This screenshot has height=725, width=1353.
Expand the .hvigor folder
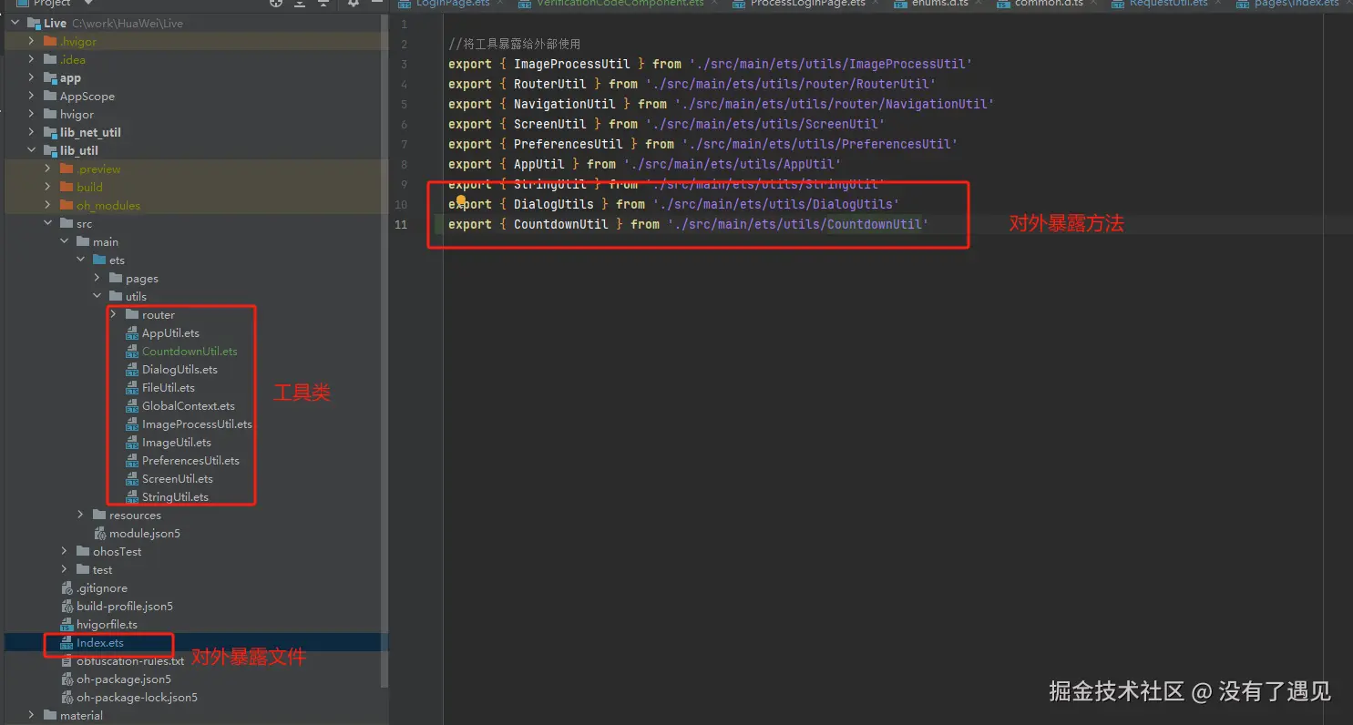click(x=32, y=42)
